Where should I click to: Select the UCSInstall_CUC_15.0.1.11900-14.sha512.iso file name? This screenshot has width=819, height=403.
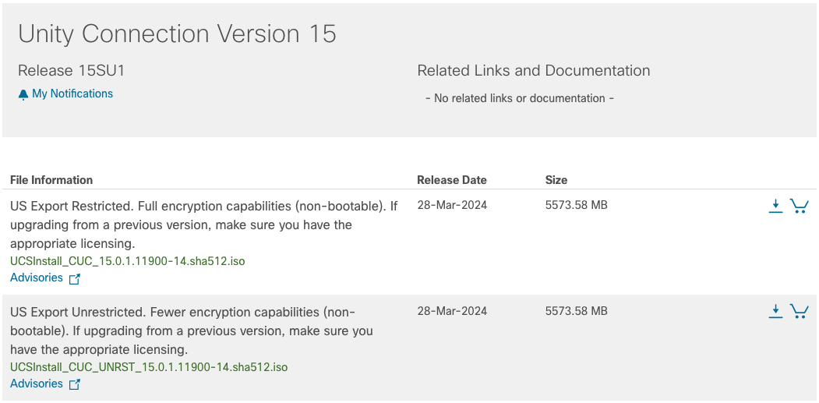pos(128,261)
